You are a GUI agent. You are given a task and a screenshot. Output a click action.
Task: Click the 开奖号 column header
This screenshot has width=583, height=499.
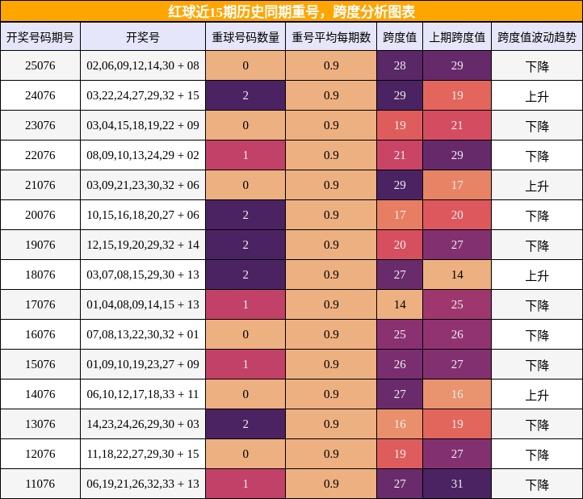point(143,37)
